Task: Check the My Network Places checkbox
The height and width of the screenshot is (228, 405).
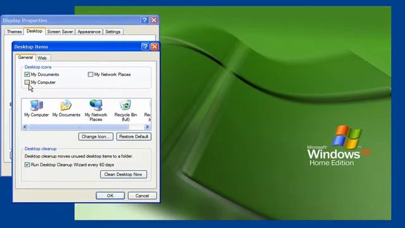Action: (x=90, y=75)
